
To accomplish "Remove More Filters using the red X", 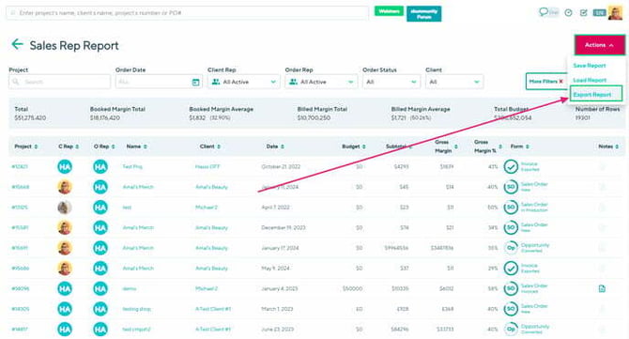I will click(560, 82).
